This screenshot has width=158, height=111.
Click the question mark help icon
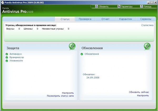click(141, 6)
